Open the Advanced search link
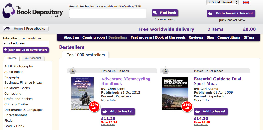Screen dimensions: 263x130 tap(166, 20)
